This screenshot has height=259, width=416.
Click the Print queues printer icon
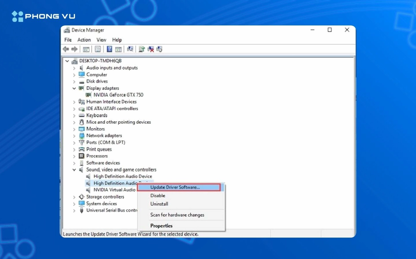[82, 149]
